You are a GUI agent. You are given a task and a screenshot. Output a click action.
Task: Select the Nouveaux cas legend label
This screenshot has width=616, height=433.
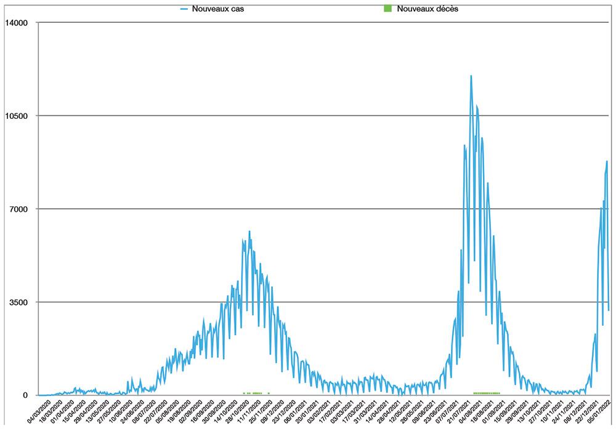[x=213, y=9]
